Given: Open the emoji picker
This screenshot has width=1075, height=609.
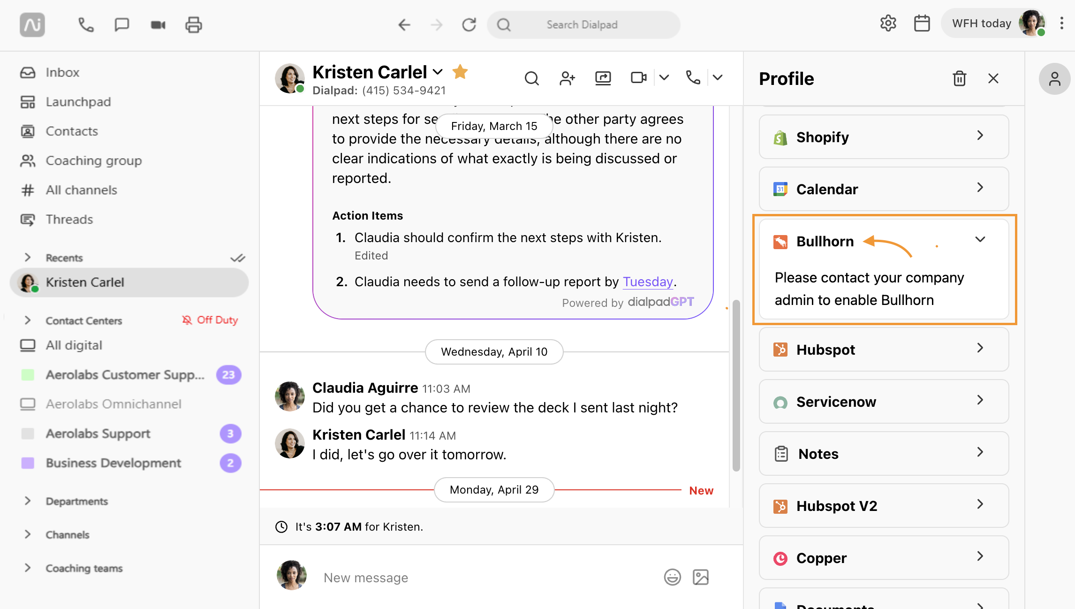Looking at the screenshot, I should click(x=672, y=577).
